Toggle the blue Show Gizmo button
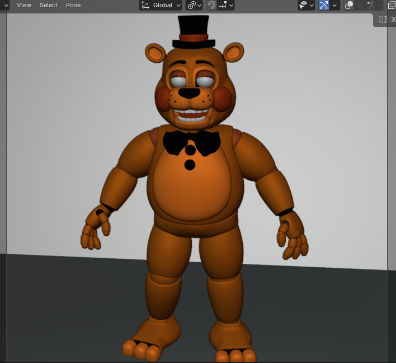Viewport: 396px width, 363px height. pyautogui.click(x=324, y=5)
